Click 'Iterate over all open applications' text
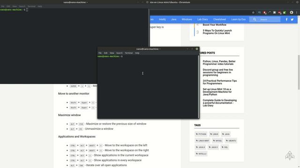Image resolution: width=300 pixels, height=168 pixels. 106,165
